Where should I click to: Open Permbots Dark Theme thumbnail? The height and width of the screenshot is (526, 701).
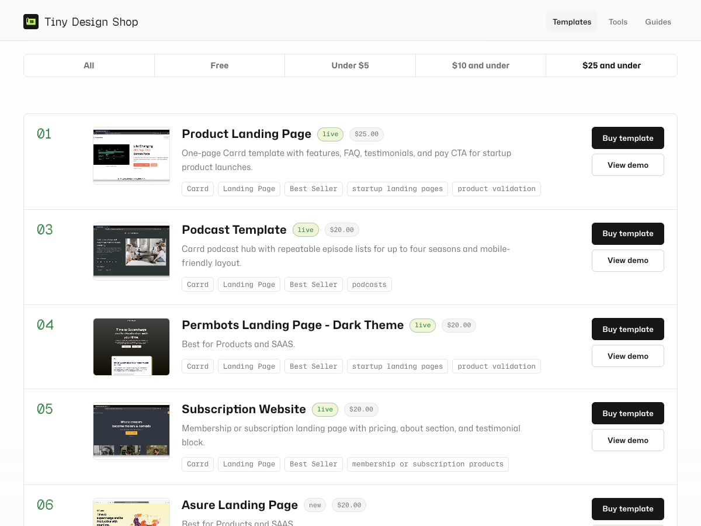131,347
